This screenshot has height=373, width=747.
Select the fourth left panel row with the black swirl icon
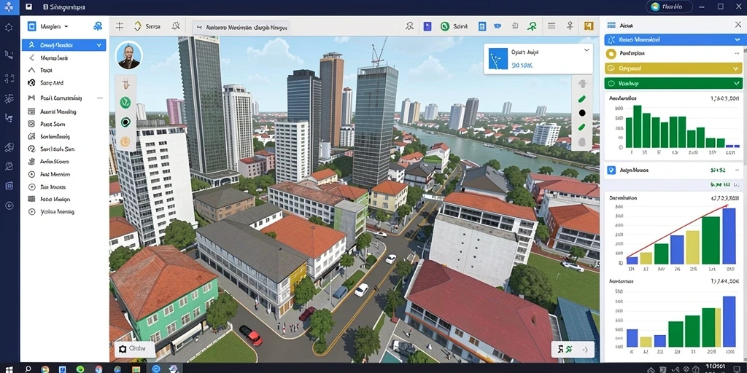click(x=65, y=83)
